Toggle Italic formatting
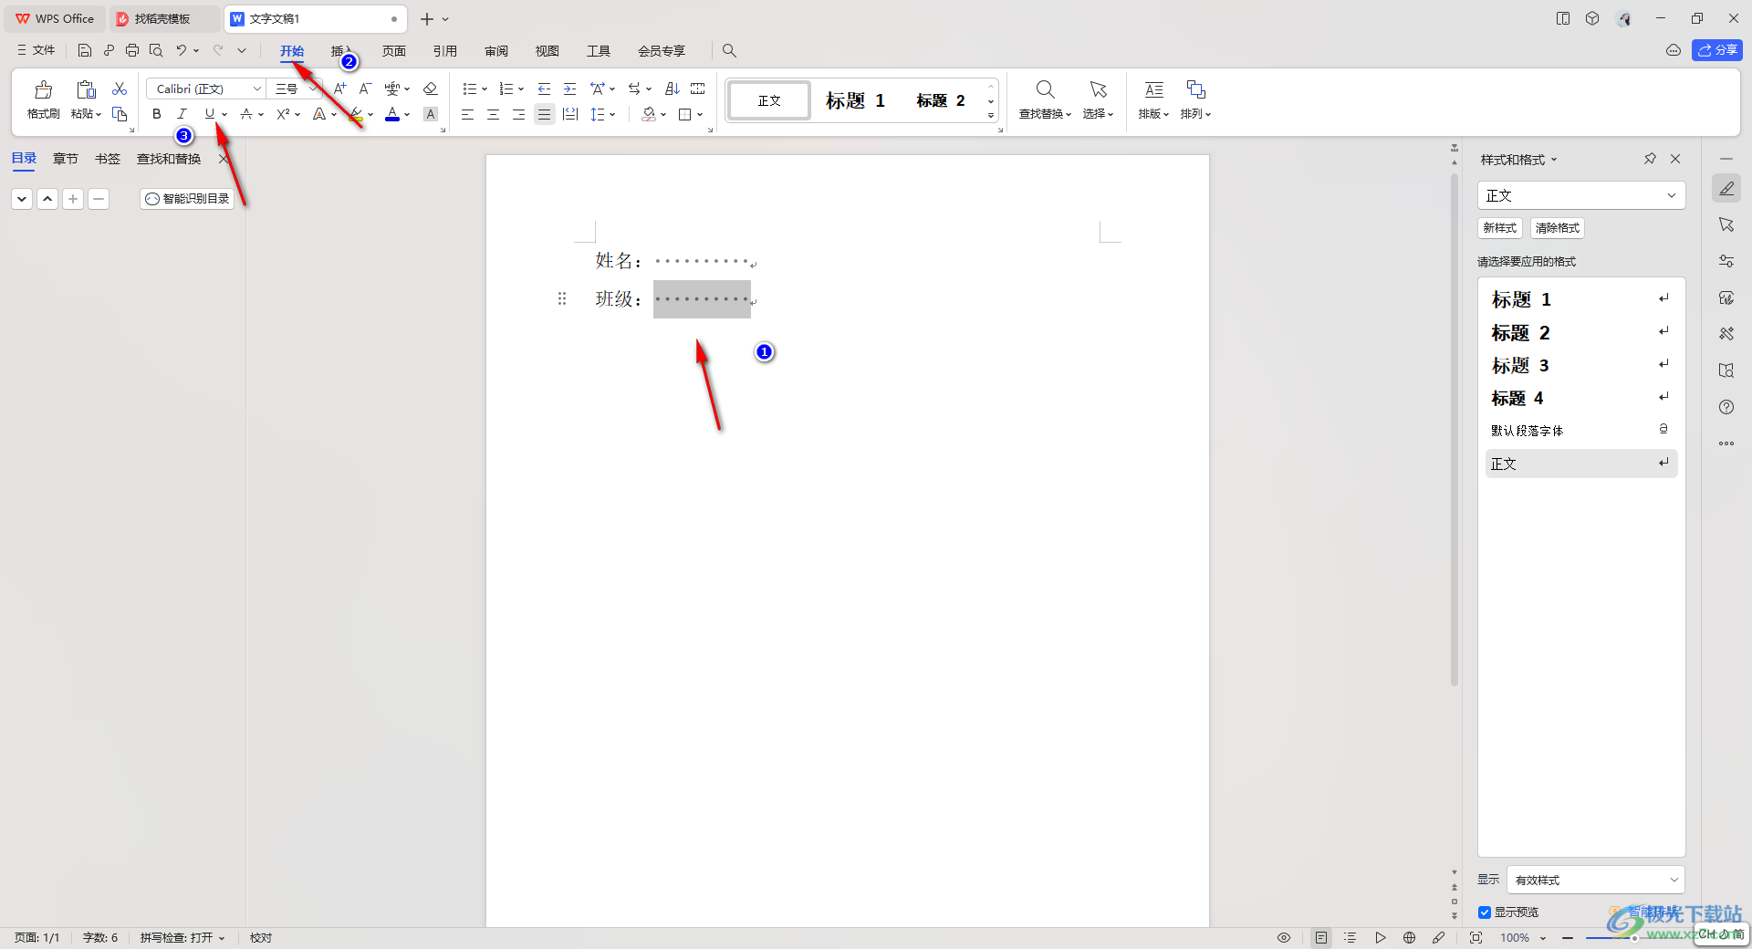 (182, 114)
